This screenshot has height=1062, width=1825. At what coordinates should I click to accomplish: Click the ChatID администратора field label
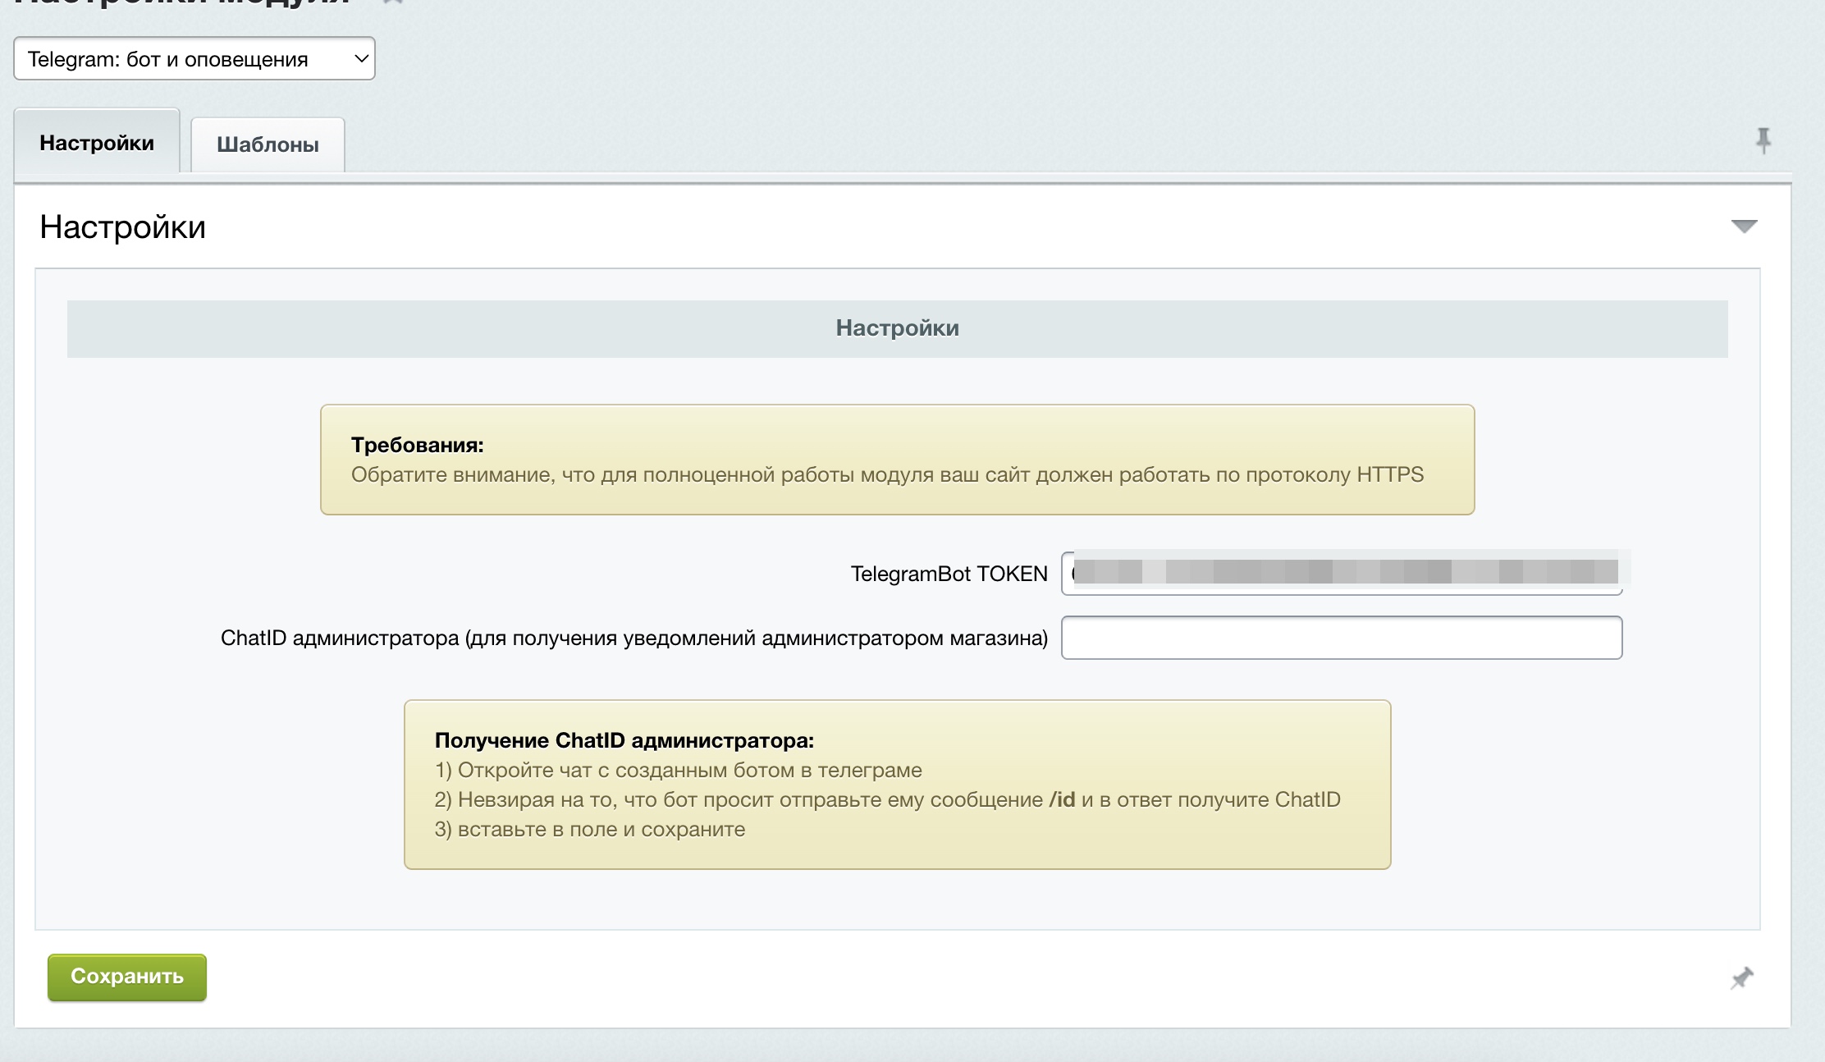[633, 638]
